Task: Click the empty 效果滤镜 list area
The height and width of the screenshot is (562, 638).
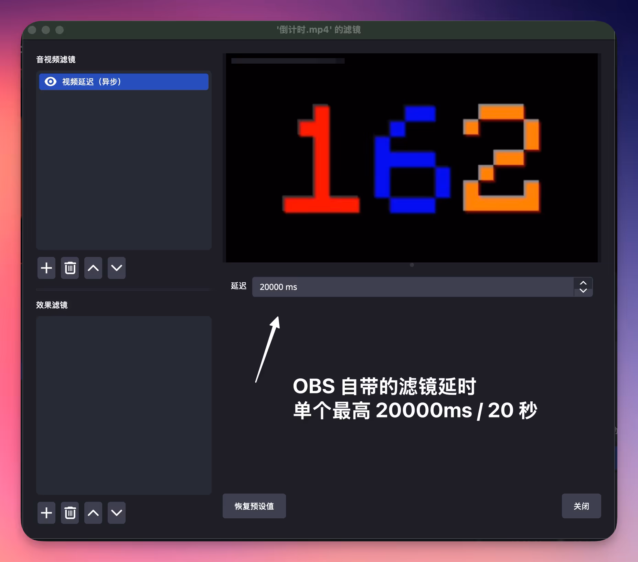Action: coord(124,405)
